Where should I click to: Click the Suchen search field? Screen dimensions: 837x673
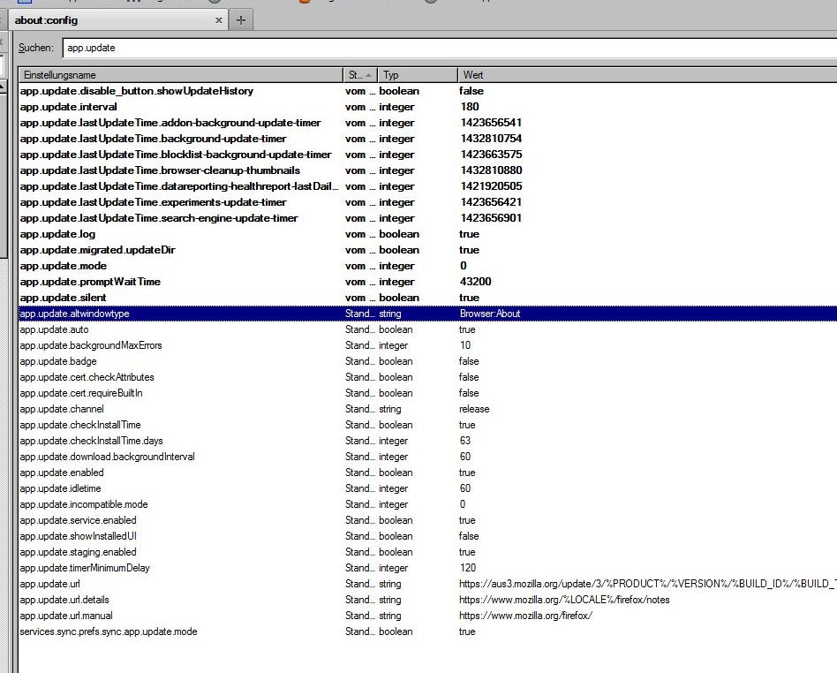[x=441, y=48]
